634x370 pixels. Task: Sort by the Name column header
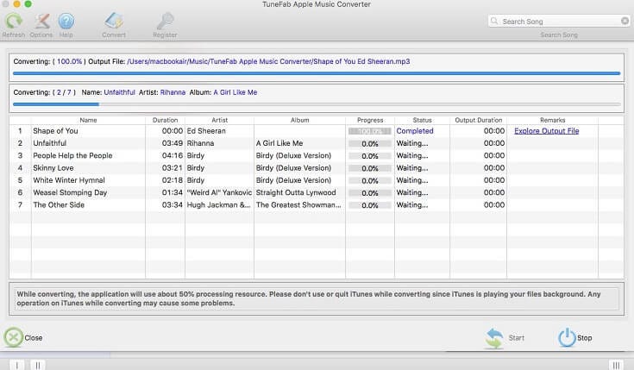tap(88, 120)
